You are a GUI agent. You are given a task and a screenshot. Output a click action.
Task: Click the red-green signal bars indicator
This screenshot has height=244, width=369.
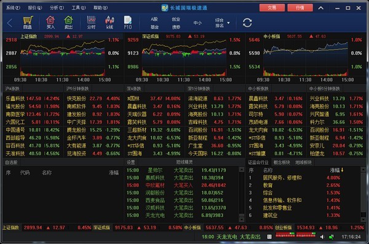coord(296,235)
